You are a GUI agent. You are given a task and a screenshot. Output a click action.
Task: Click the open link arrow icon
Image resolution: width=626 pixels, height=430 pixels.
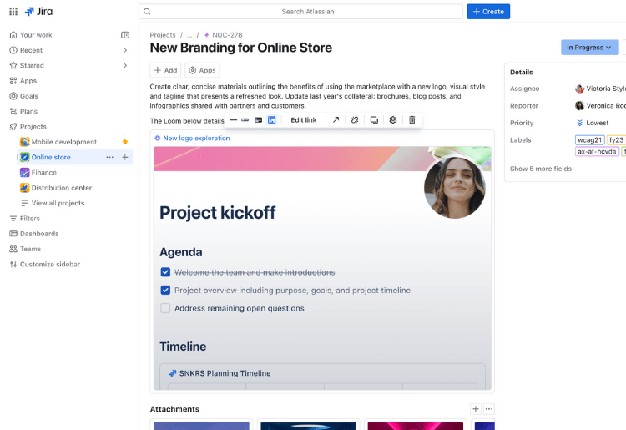[336, 120]
